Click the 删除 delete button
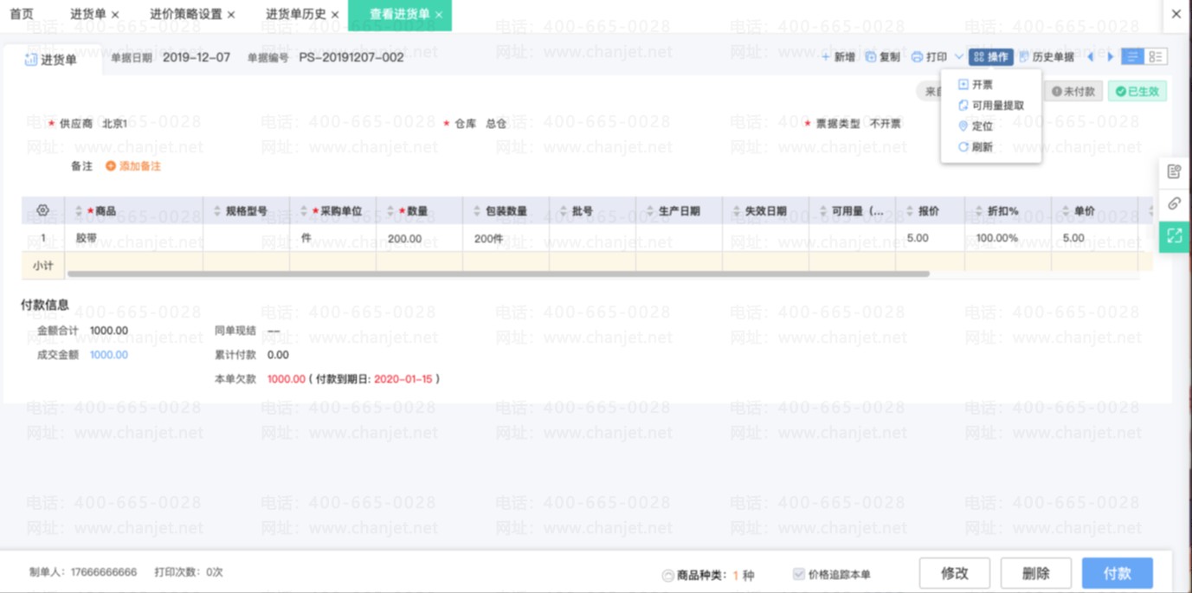 coord(1035,573)
